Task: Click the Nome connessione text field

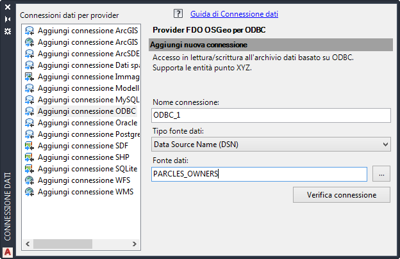Action: click(271, 115)
